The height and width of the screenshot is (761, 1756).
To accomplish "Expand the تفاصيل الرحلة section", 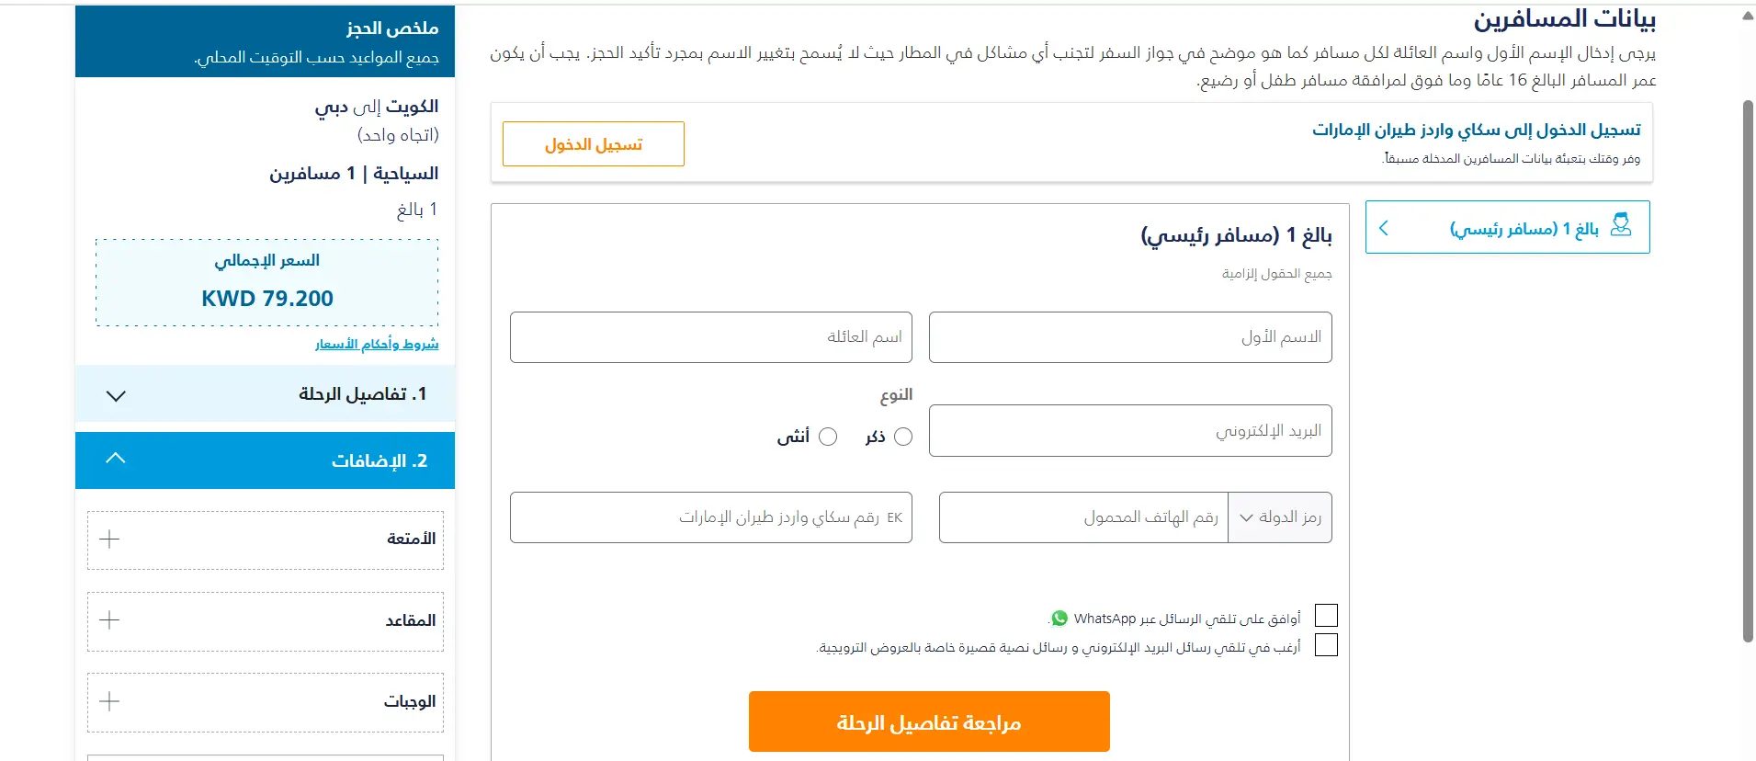I will (x=265, y=394).
